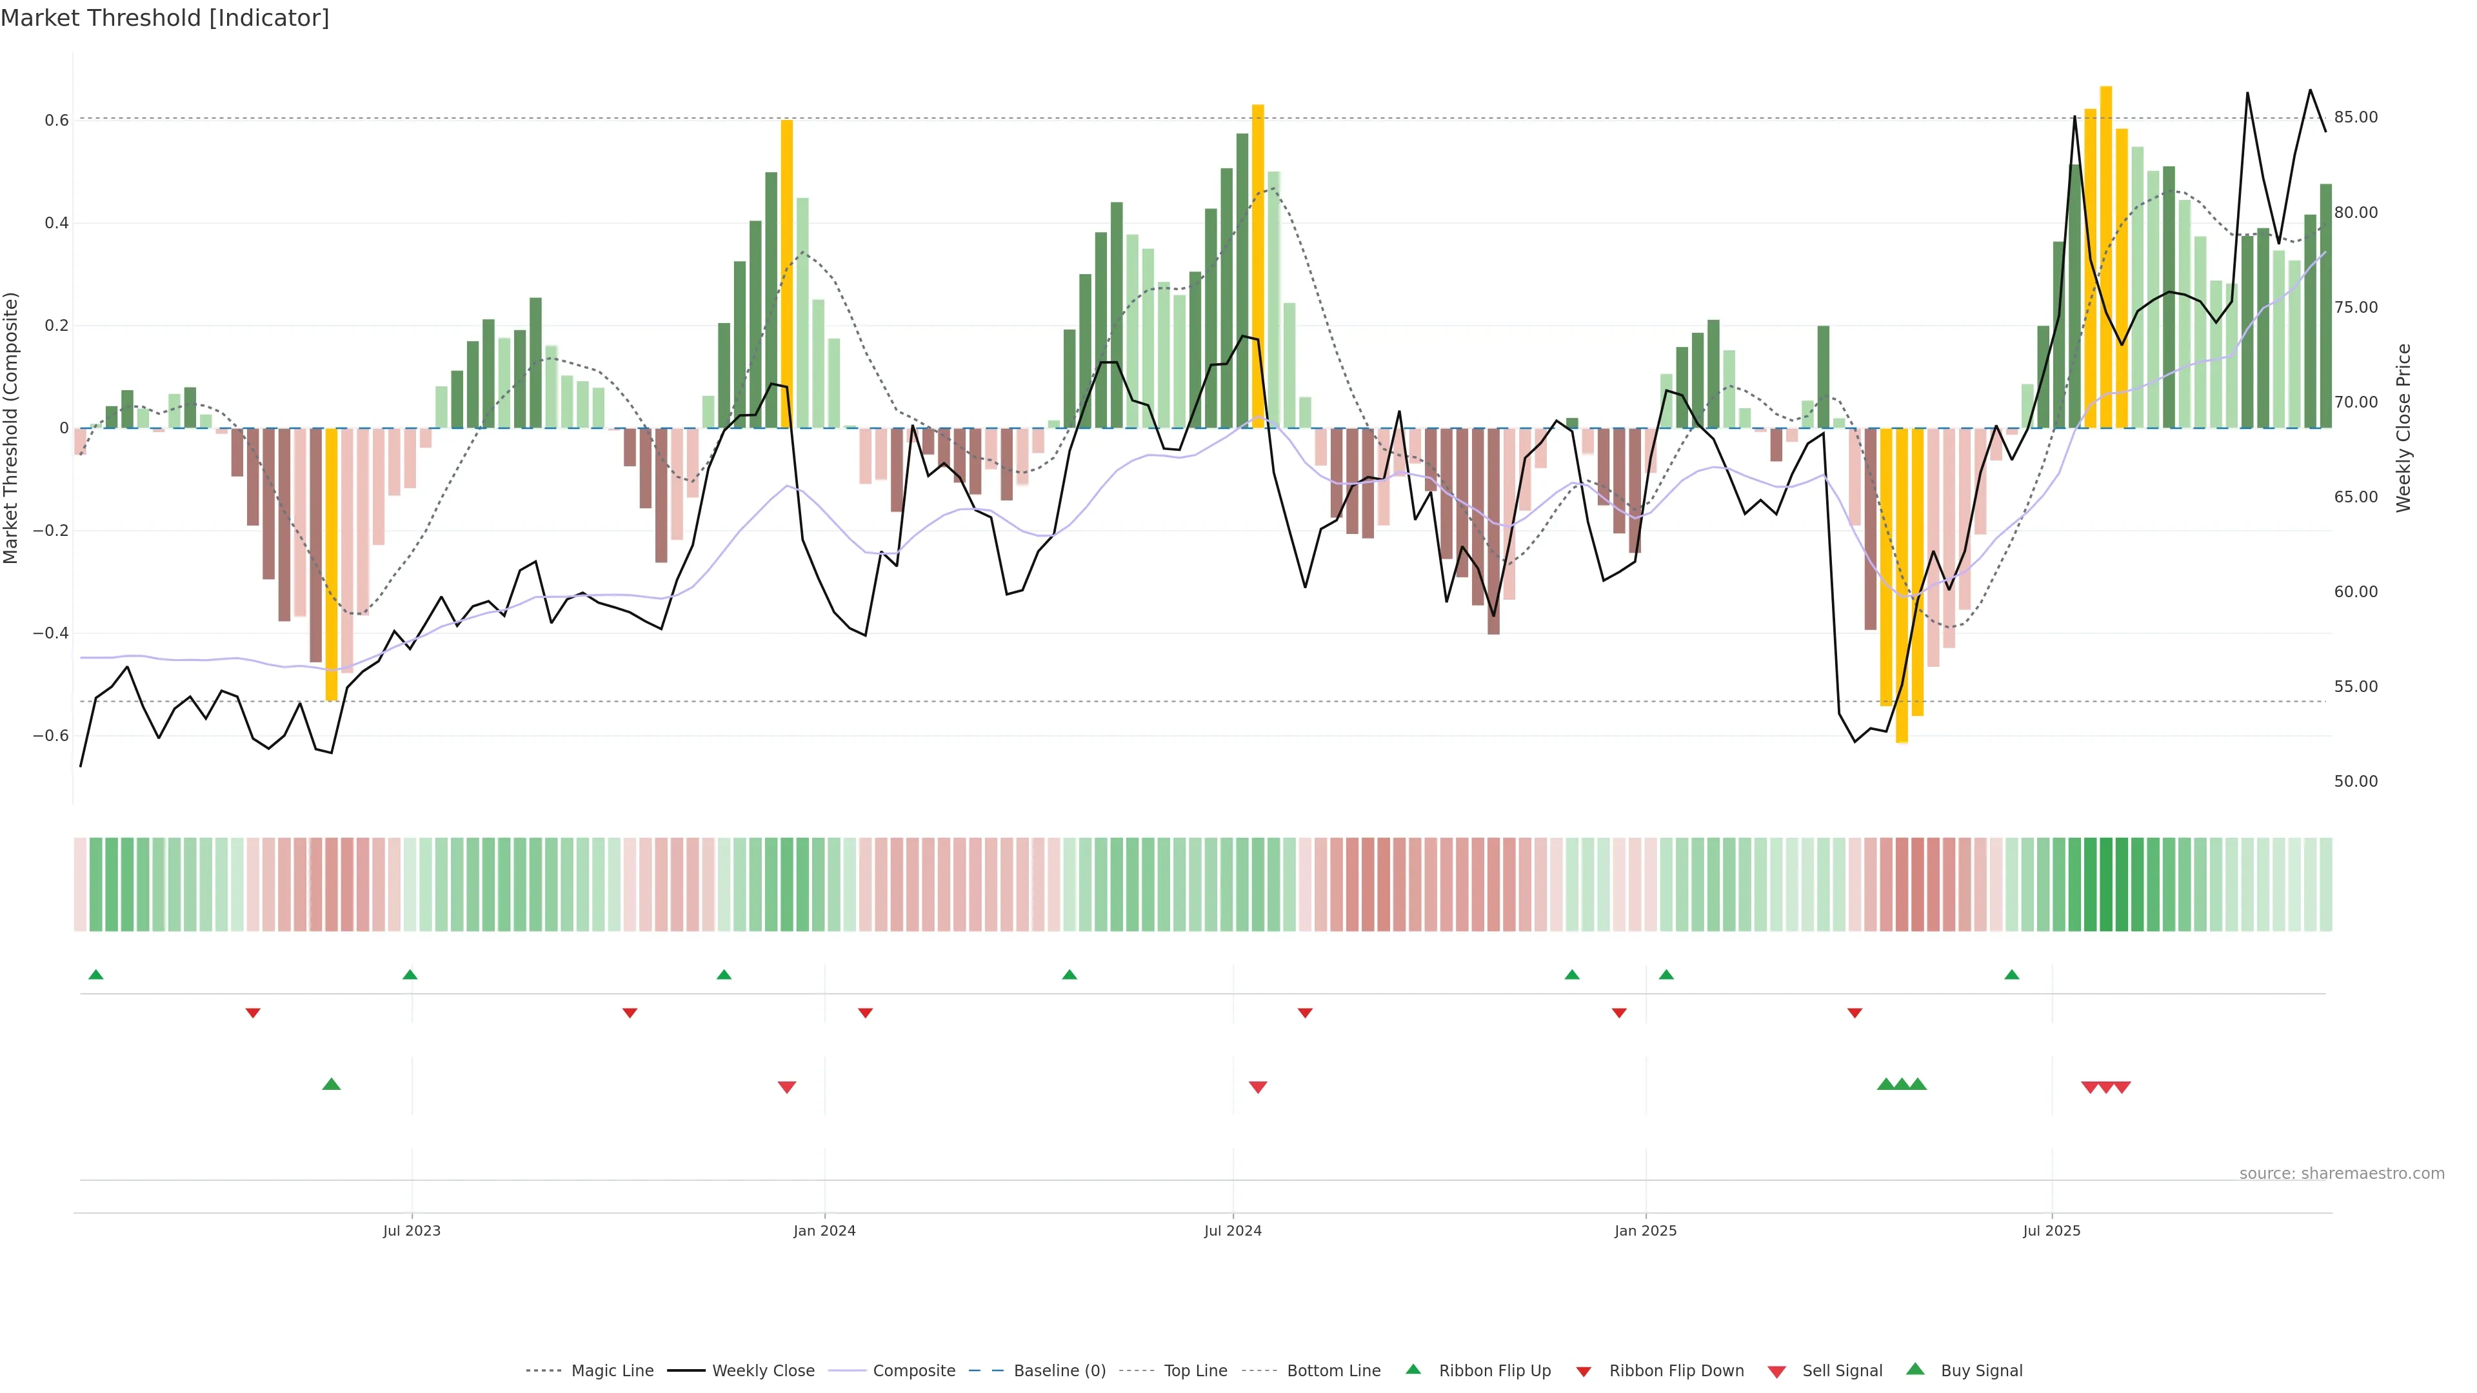Click the Baseline (0) legend entry
The image size is (2477, 1393).
pos(1060,1370)
